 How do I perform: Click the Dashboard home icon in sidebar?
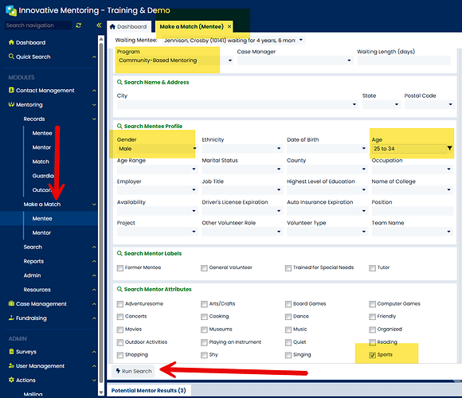pos(11,42)
